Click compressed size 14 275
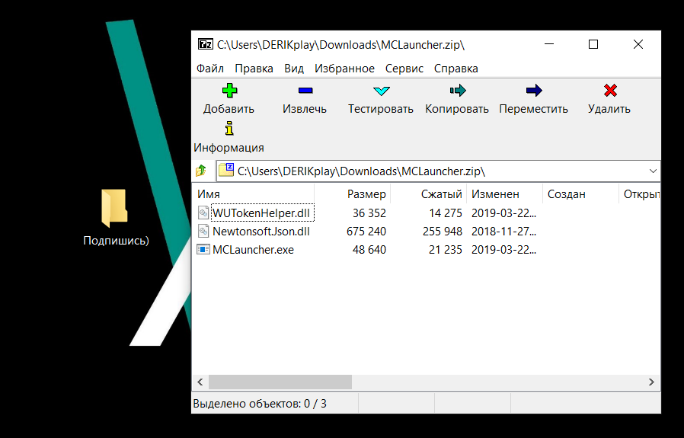Viewport: 684px width, 438px height. point(445,213)
